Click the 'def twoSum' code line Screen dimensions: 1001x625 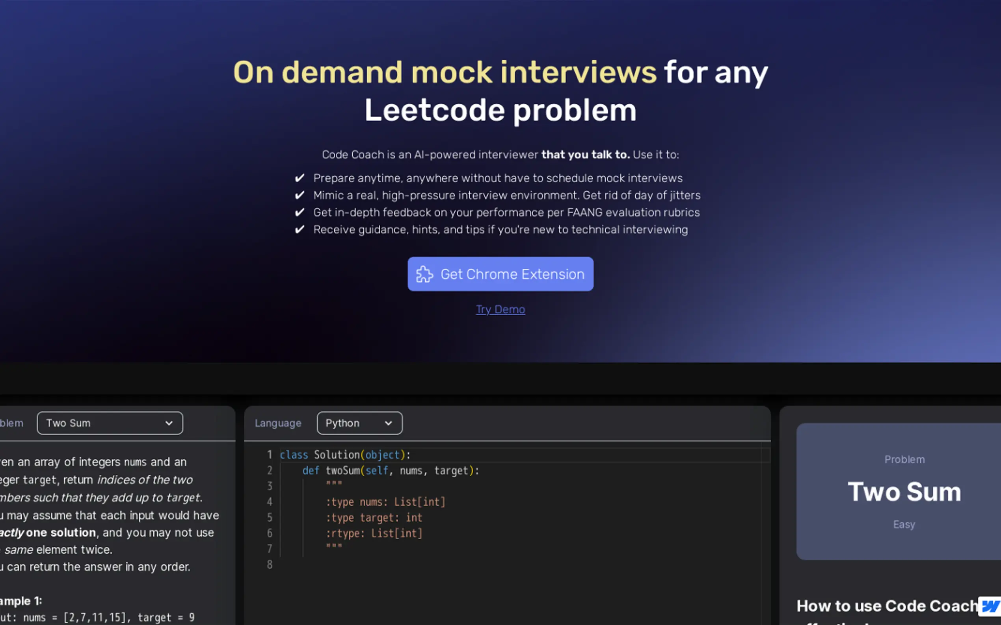(x=391, y=470)
